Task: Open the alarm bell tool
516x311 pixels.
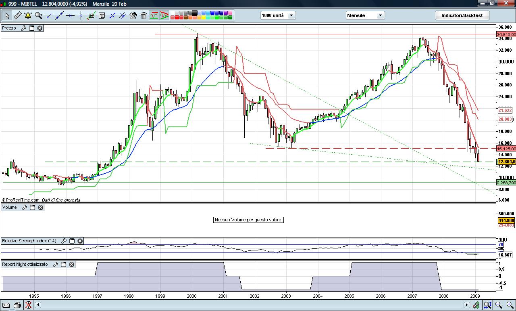Action: click(x=28, y=16)
